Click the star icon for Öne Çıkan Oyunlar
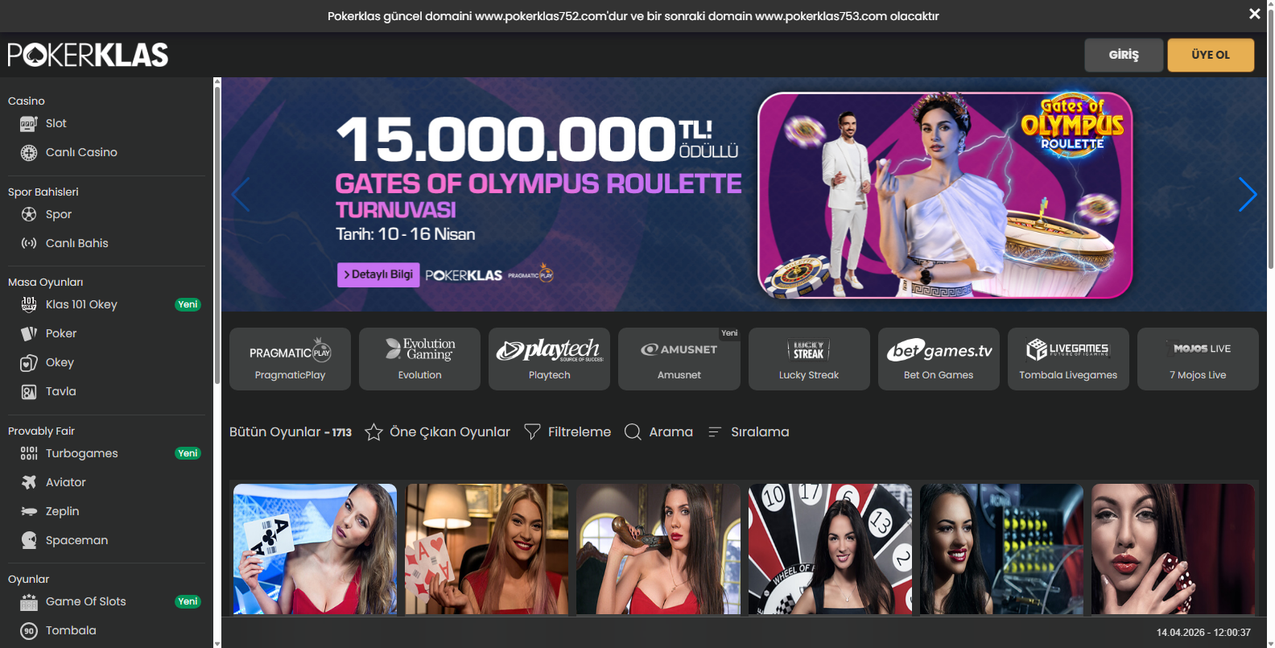Viewport: 1275px width, 648px height. coord(373,432)
